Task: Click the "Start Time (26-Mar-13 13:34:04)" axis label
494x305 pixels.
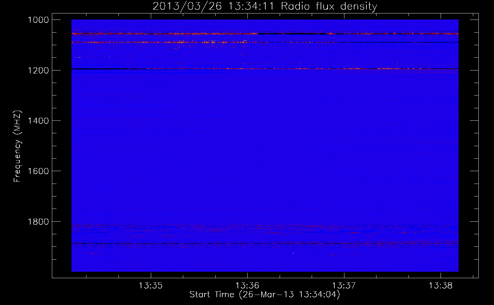Action: tap(265, 295)
